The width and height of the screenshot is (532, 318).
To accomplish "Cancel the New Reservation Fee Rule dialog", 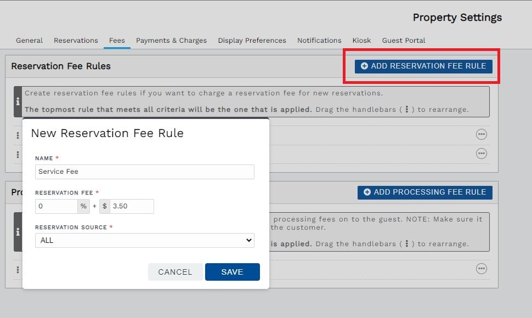I will pos(175,271).
